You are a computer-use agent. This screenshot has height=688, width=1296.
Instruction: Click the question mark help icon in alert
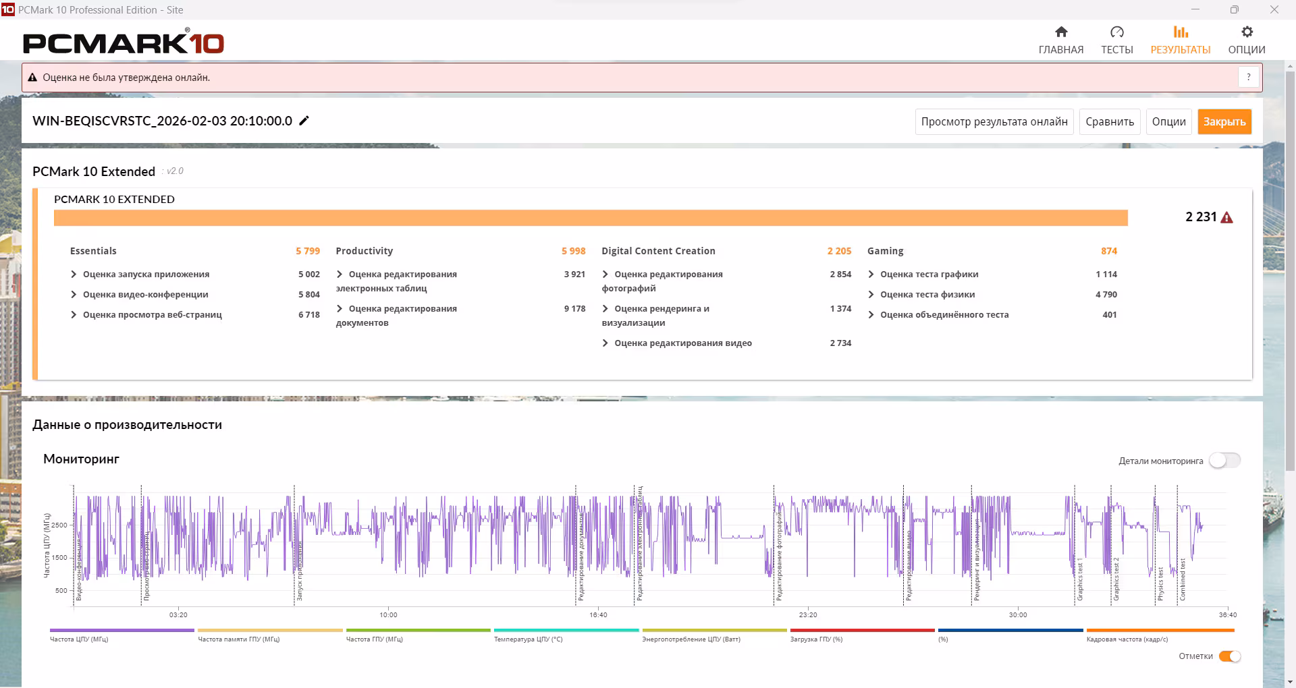coord(1248,78)
